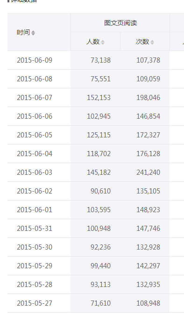Click the 107,378 count cell
Image resolution: width=184 pixels, height=315 pixels.
pyautogui.click(x=149, y=60)
